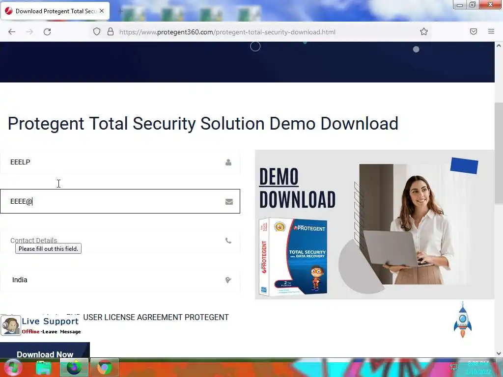Viewport: 503px width, 377px height.
Task: Open the Firefox hamburger menu
Action: pos(491,31)
